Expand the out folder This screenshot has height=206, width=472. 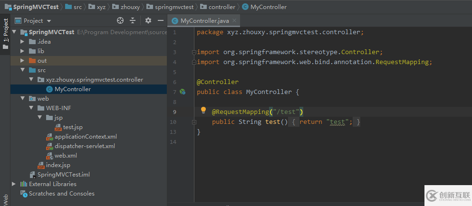(x=22, y=61)
